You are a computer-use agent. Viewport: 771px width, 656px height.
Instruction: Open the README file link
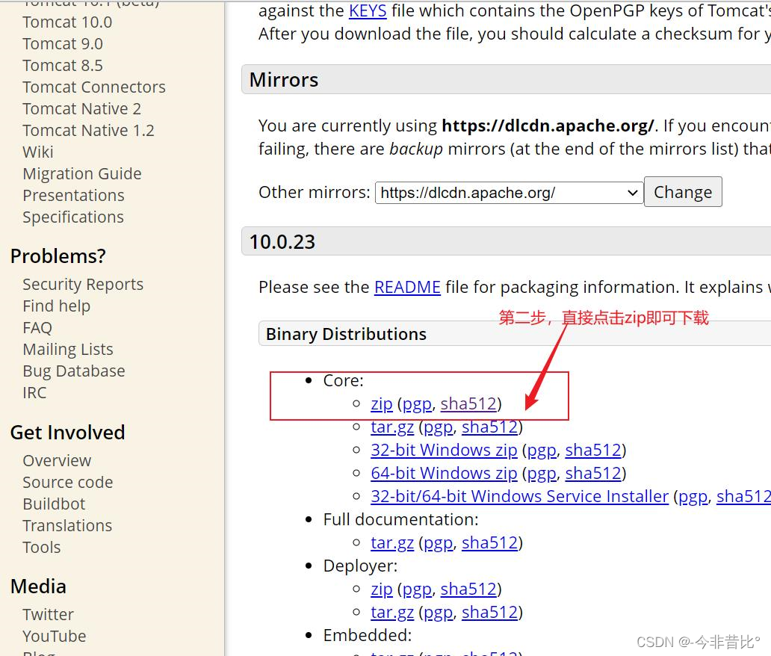pyautogui.click(x=407, y=287)
